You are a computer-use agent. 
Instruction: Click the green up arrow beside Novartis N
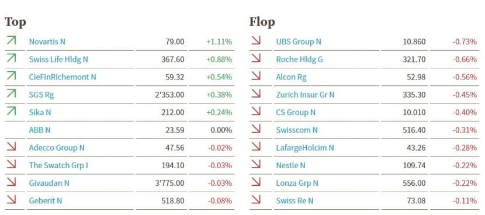11,40
